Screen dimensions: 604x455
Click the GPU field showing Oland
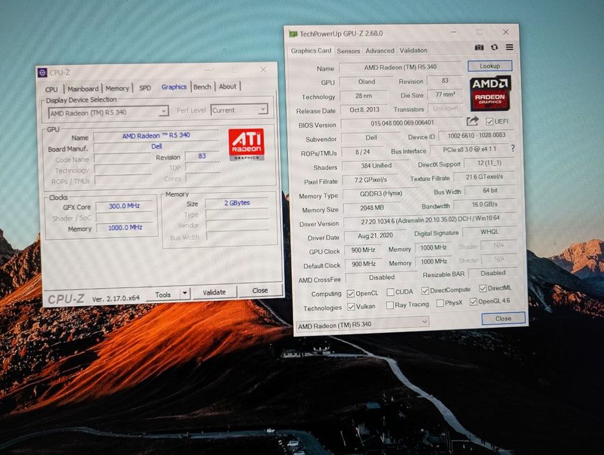pos(366,82)
